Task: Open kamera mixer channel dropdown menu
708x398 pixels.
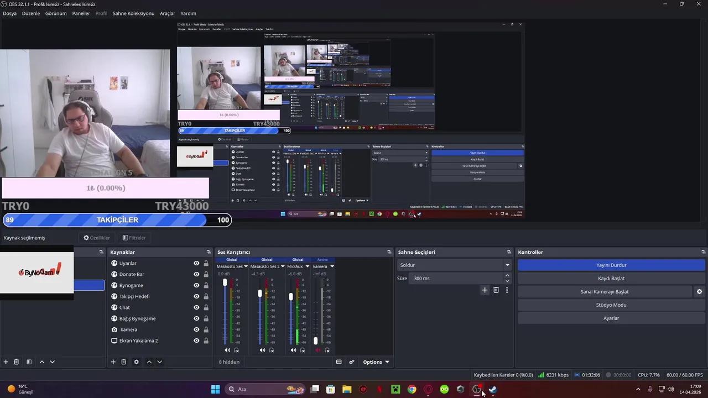Action: click(x=332, y=266)
